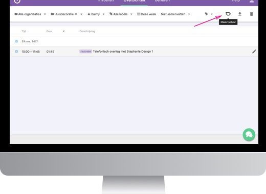Delete selected entries with trash icon
This screenshot has height=194, width=266.
(x=251, y=14)
